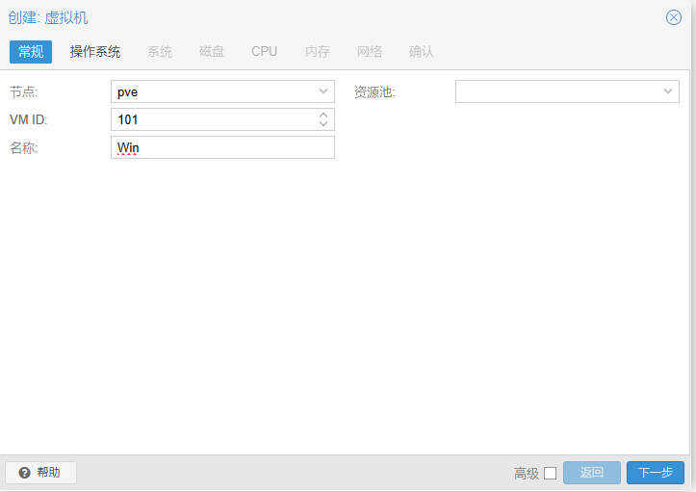Open the 系统 tab
Image resolution: width=696 pixels, height=492 pixels.
(x=160, y=51)
